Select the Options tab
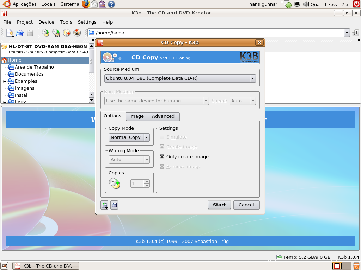 coord(112,116)
